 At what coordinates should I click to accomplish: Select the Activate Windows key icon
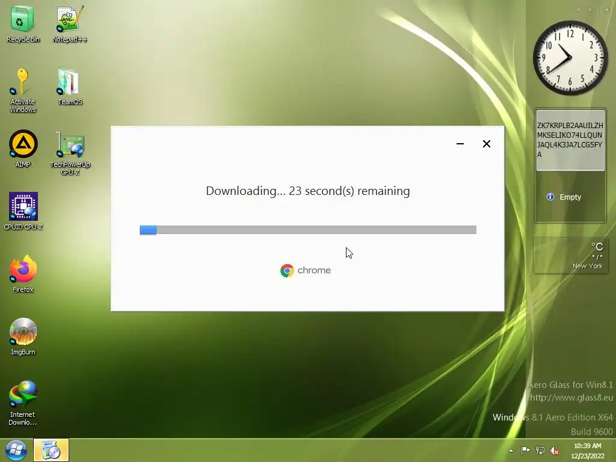pyautogui.click(x=23, y=90)
